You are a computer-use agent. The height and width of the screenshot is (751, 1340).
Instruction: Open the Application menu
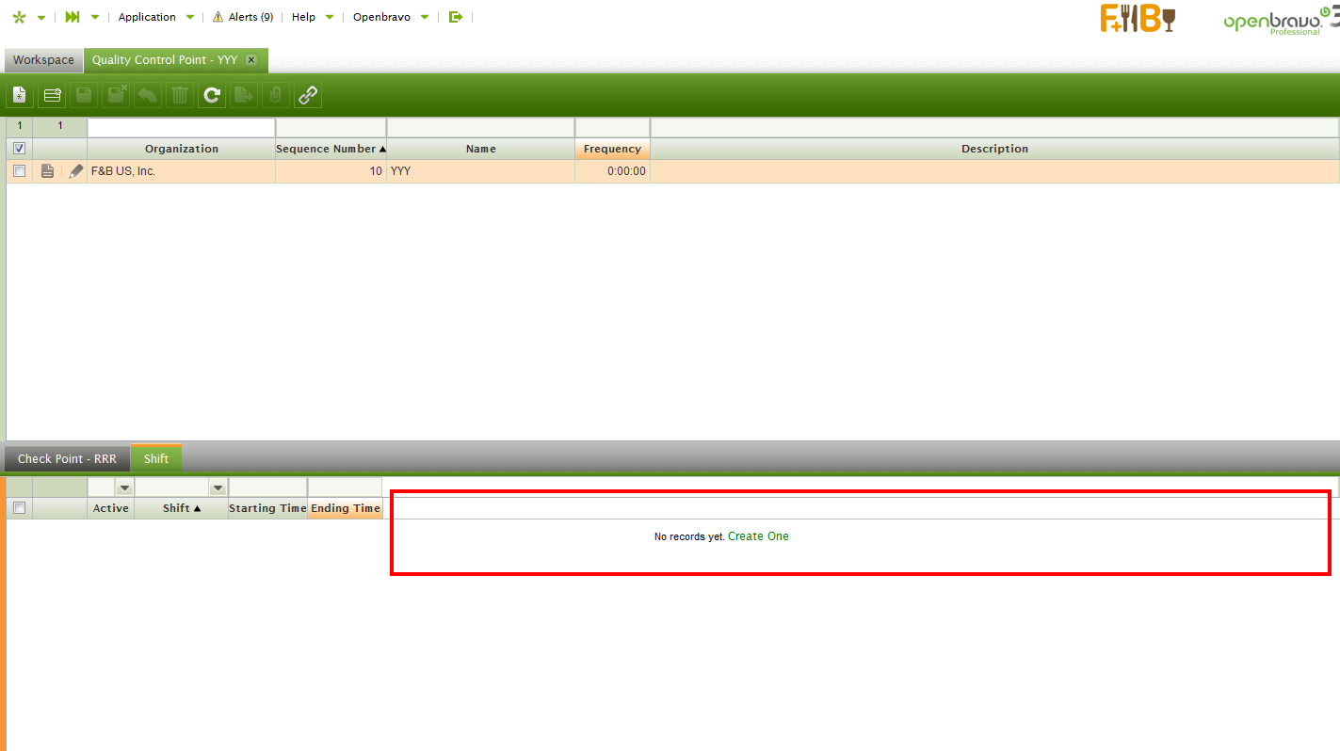point(156,17)
